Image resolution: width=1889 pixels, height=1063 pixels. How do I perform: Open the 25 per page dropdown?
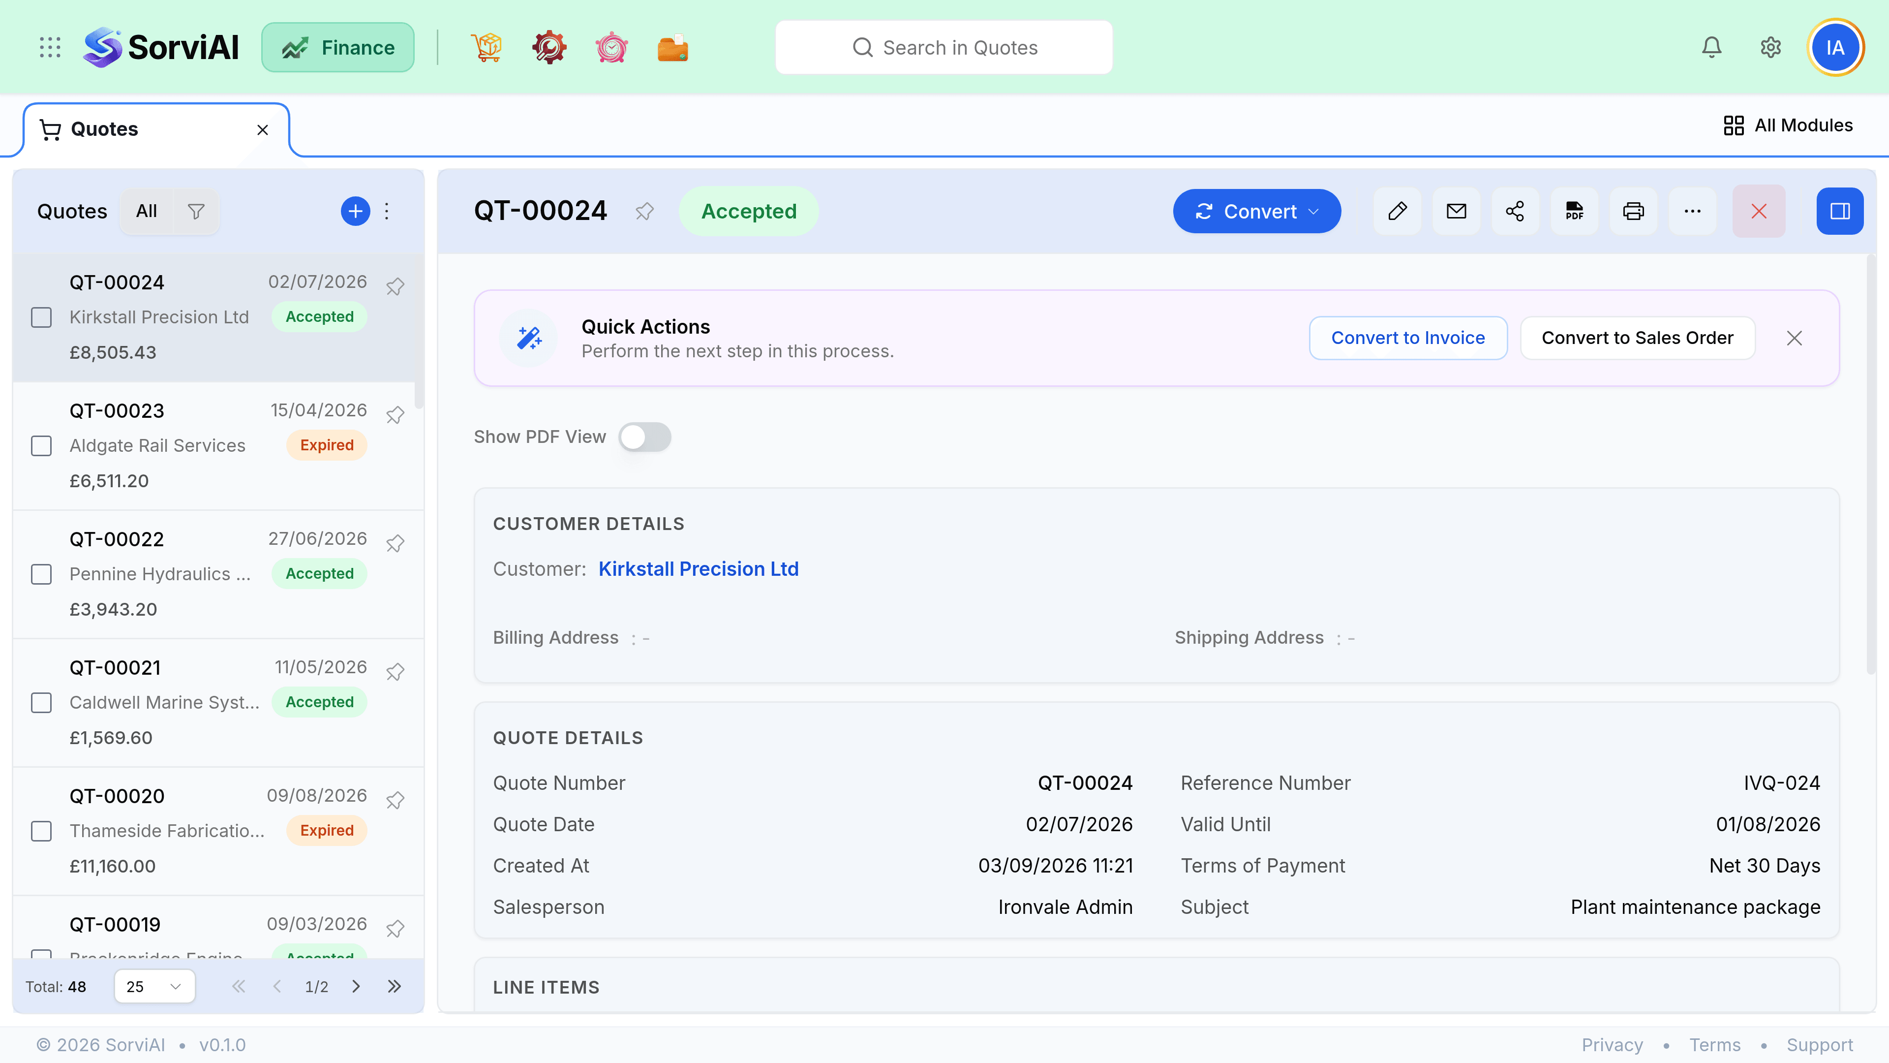point(155,986)
